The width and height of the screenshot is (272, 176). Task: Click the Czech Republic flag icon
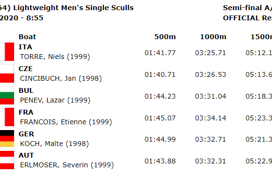[7, 73]
